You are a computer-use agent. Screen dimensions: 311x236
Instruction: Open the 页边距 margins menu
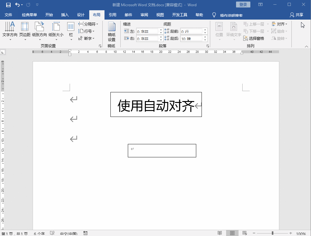(x=25, y=31)
